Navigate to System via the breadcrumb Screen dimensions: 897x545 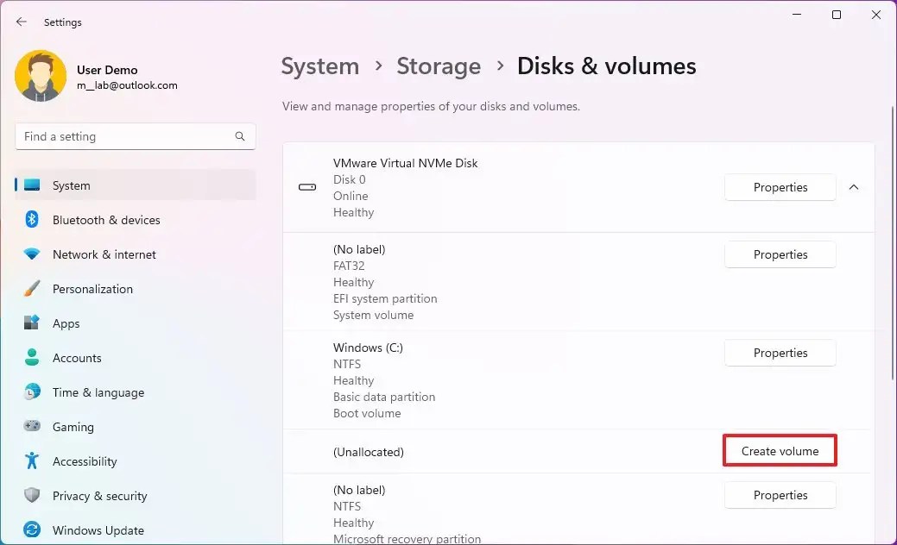coord(320,66)
